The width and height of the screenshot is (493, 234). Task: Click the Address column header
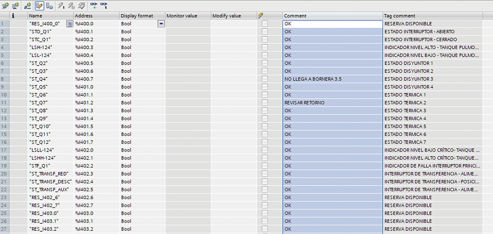pyautogui.click(x=96, y=16)
